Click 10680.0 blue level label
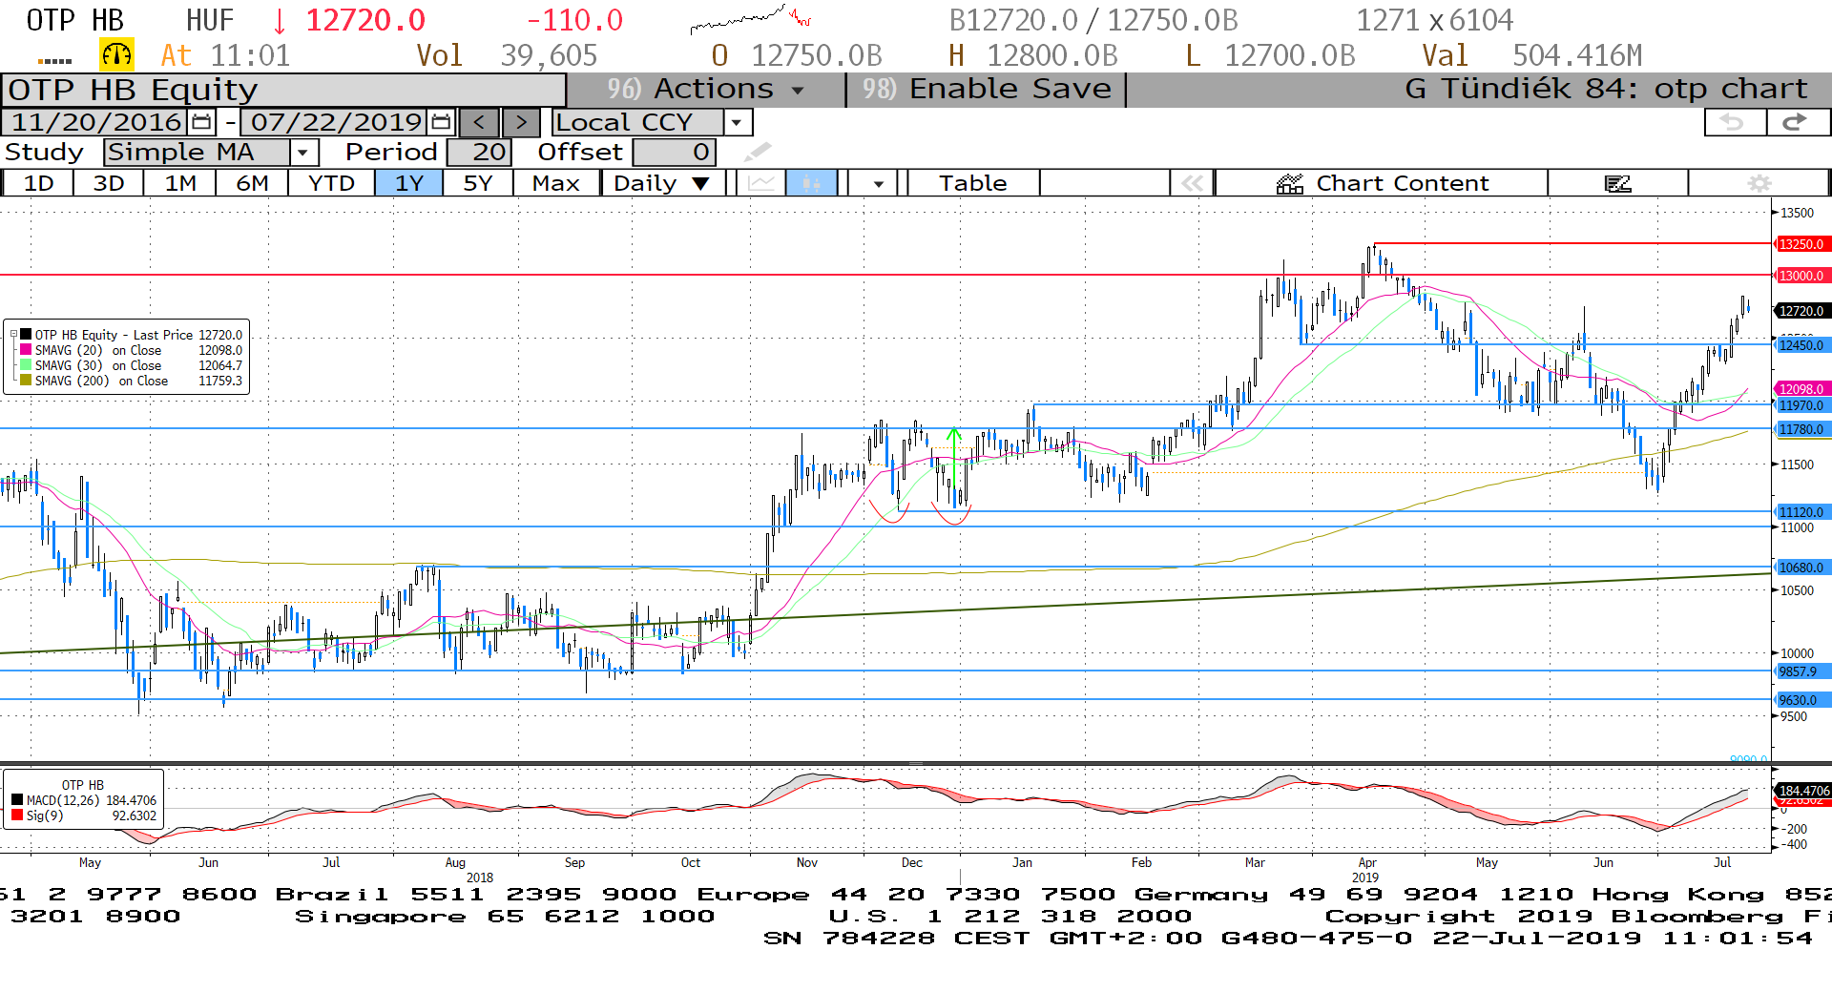The width and height of the screenshot is (1832, 991). pyautogui.click(x=1801, y=568)
